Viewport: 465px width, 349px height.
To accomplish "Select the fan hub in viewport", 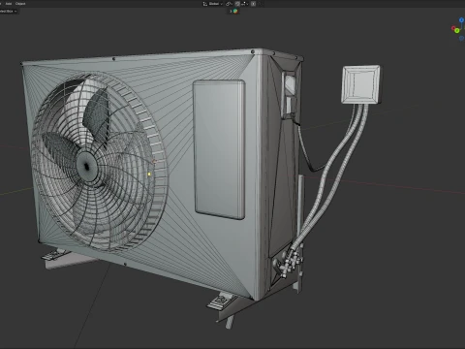I will tap(87, 167).
